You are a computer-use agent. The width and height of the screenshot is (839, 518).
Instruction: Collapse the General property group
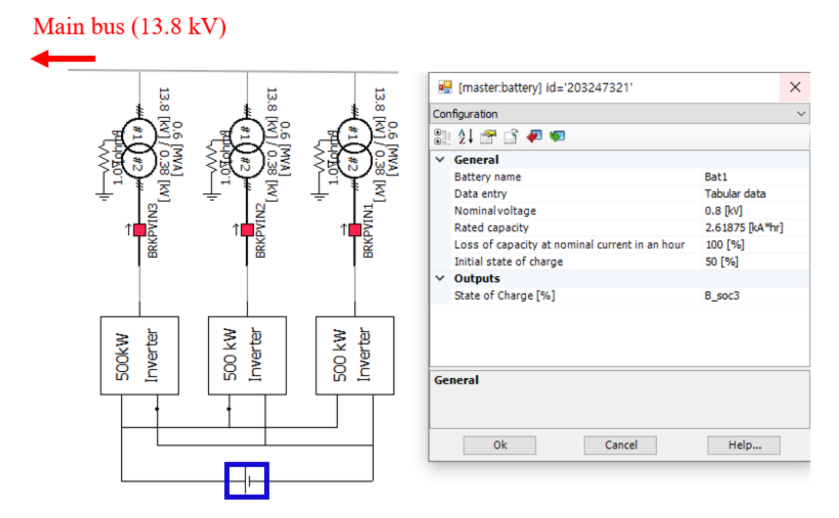point(440,160)
